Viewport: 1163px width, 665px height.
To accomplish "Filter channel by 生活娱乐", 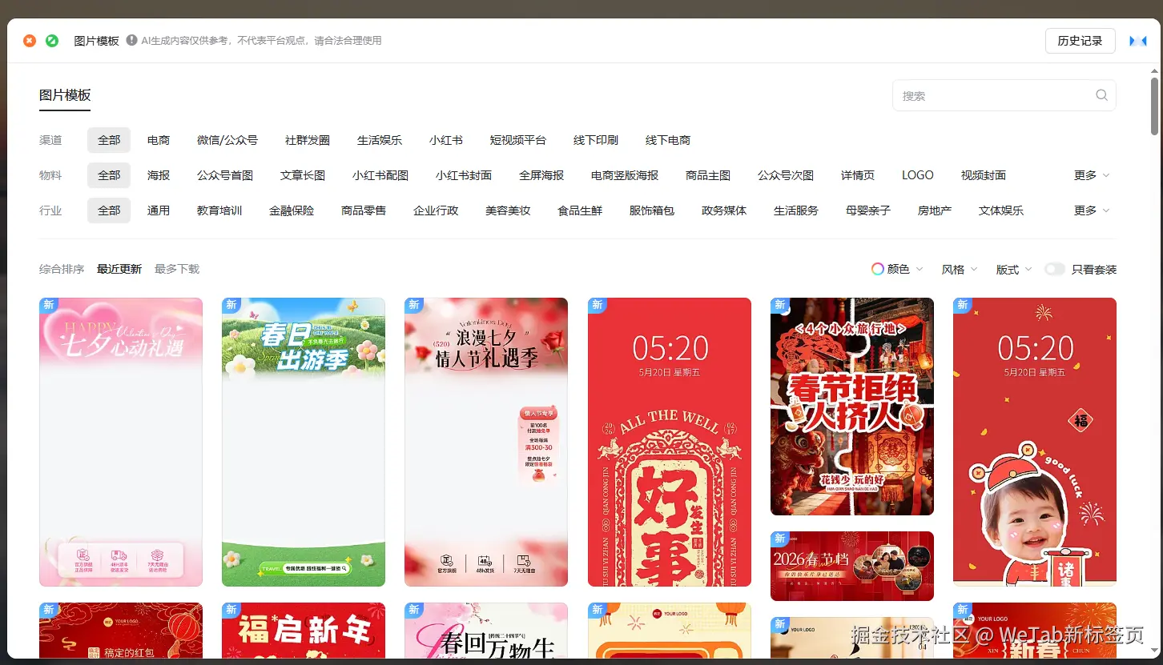I will 380,140.
